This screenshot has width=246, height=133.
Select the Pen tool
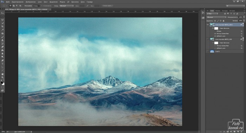[x=2, y=60]
